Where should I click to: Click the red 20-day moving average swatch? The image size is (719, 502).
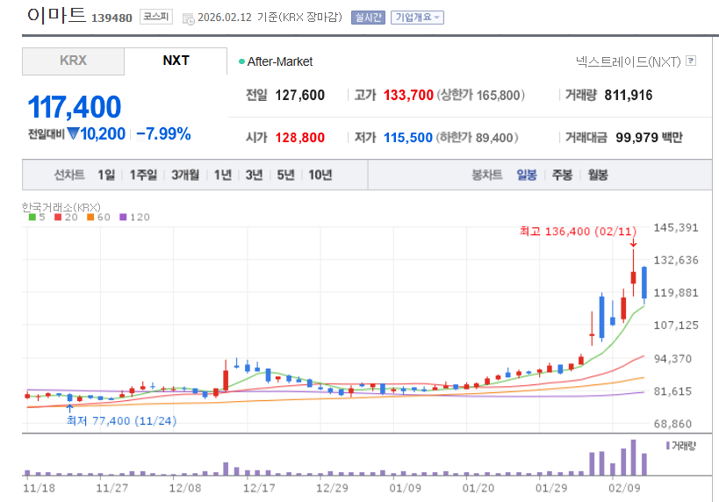pyautogui.click(x=57, y=217)
